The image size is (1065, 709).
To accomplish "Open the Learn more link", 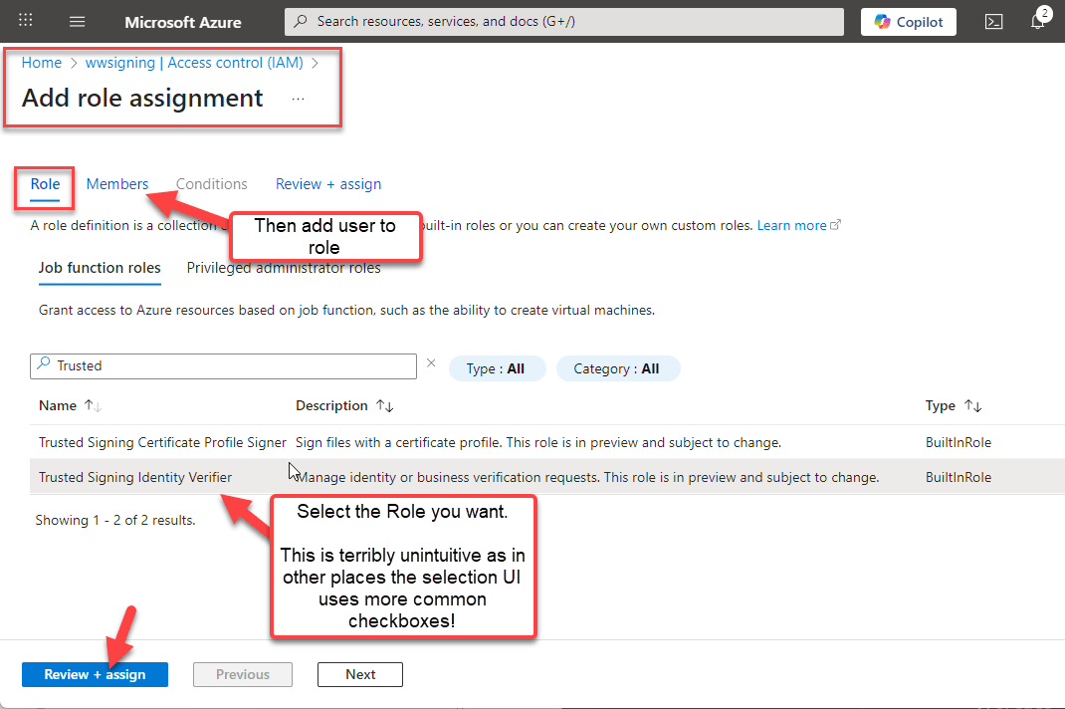I will [x=798, y=225].
